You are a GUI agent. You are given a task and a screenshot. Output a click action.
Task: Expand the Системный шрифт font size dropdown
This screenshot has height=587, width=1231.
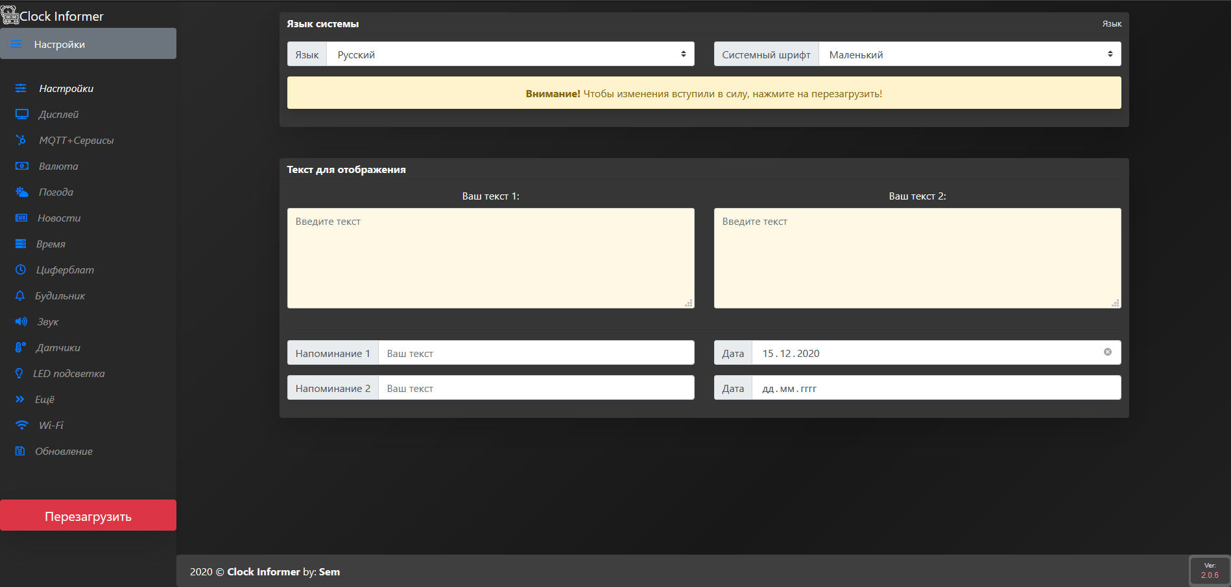(x=969, y=54)
